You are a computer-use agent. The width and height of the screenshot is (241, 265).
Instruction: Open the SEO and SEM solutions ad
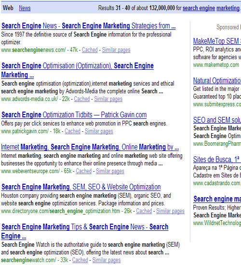coord(217,120)
